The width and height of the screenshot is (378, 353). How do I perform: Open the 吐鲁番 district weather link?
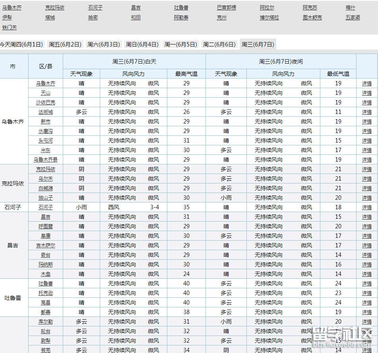pyautogui.click(x=45, y=283)
